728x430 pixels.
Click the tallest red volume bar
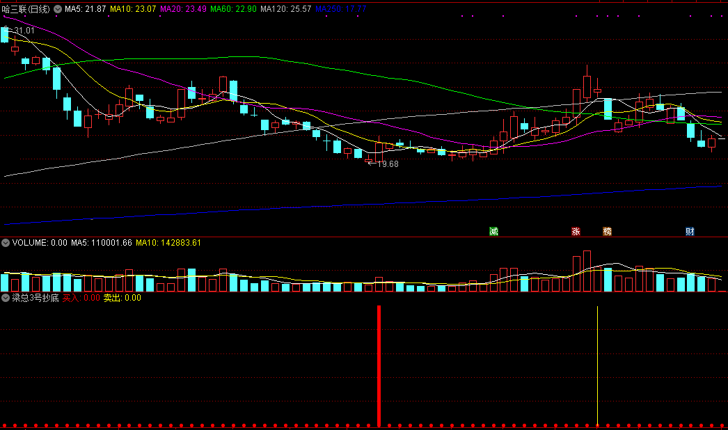587,271
